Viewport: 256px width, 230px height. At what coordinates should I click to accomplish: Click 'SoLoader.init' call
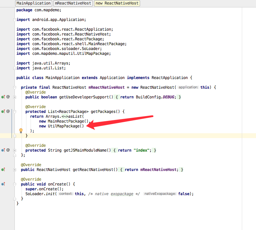point(40,194)
